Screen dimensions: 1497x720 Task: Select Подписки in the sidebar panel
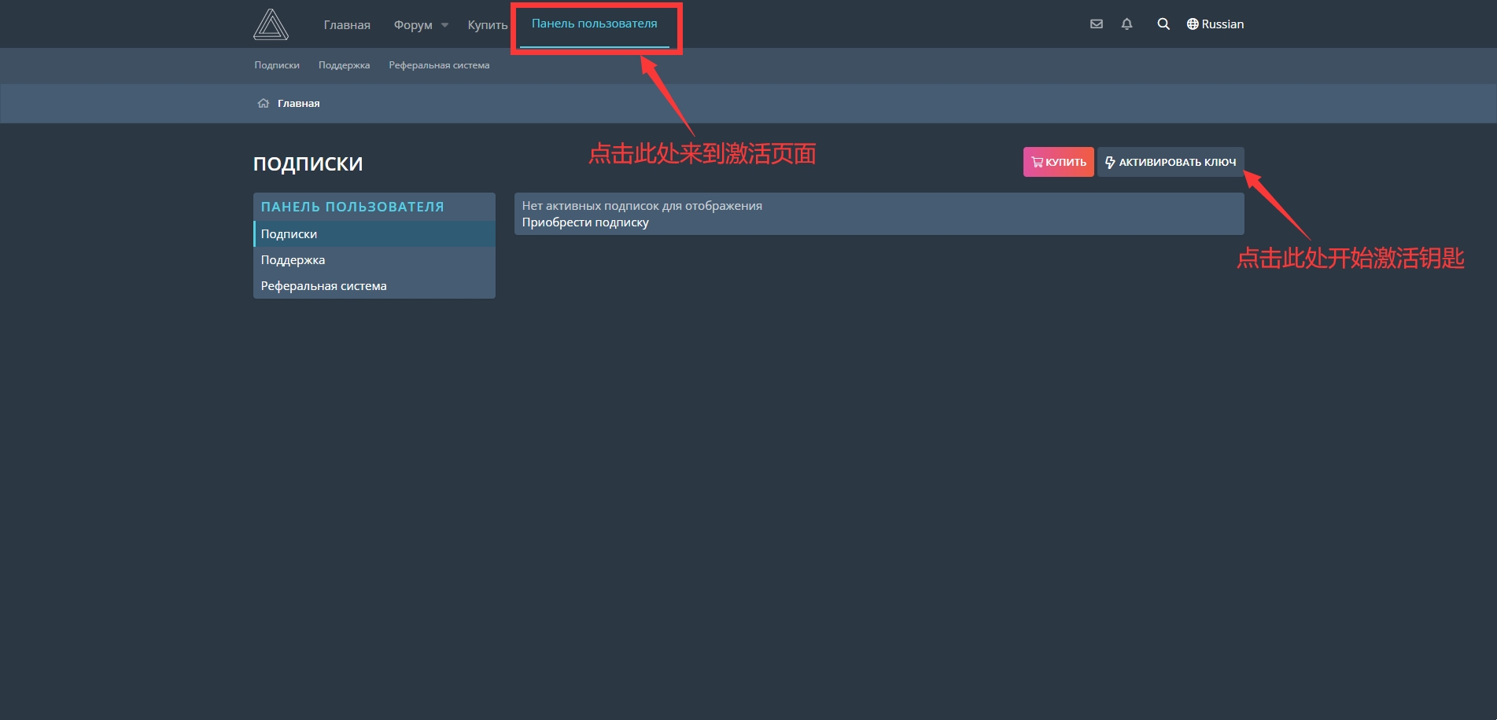coord(289,234)
